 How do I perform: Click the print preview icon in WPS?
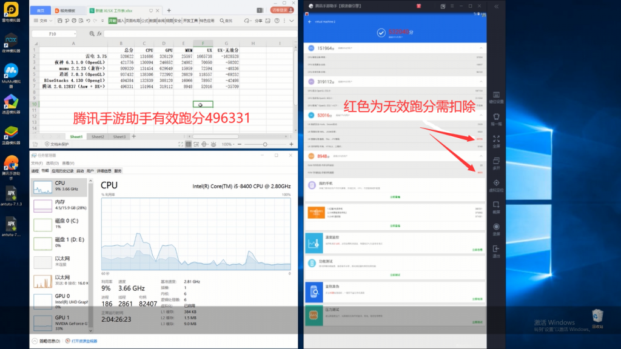[81, 21]
